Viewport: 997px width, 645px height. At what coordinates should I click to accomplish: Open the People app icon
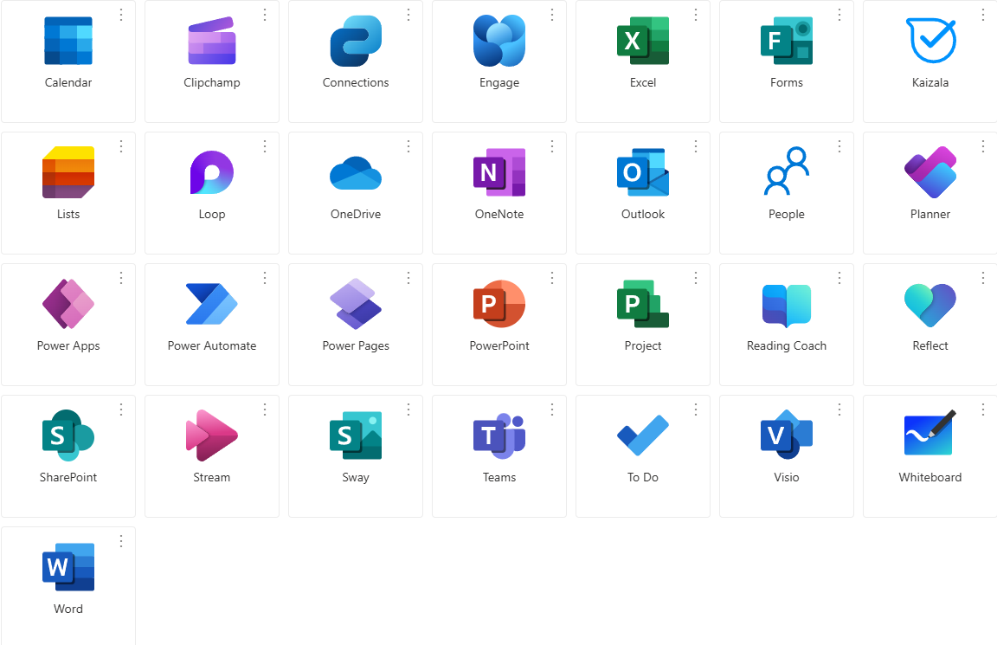click(787, 171)
